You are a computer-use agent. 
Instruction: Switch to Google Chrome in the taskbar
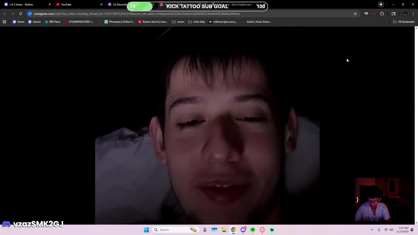pyautogui.click(x=233, y=230)
